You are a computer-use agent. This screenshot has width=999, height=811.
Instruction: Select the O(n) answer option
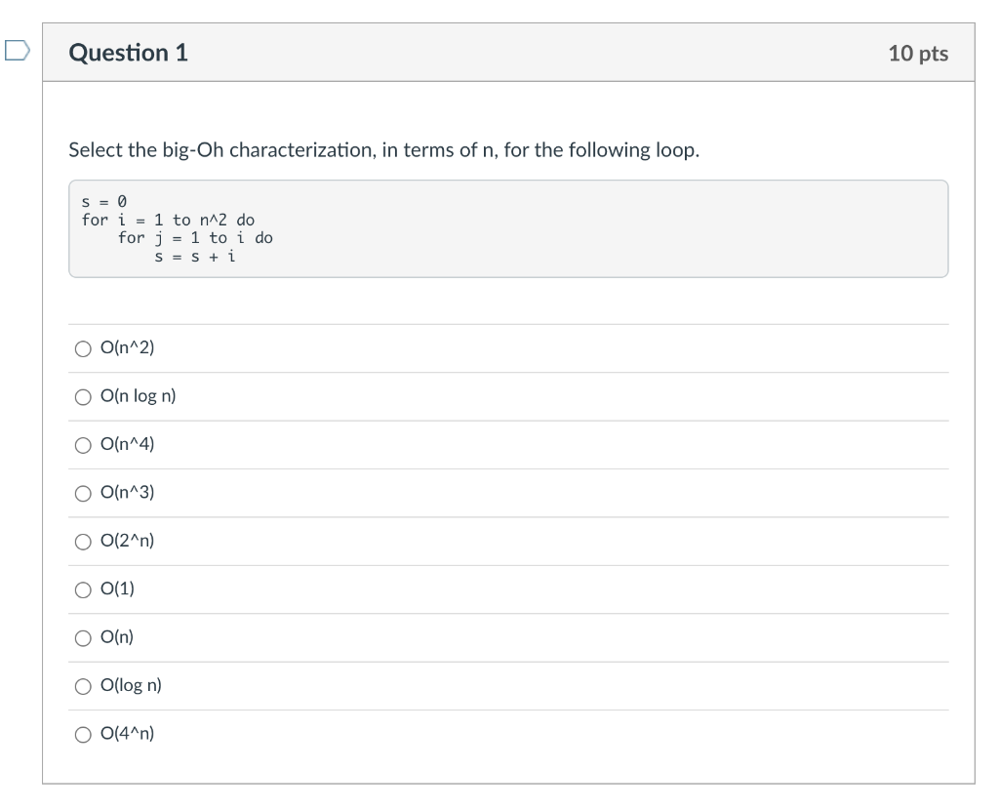click(83, 637)
